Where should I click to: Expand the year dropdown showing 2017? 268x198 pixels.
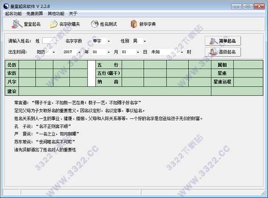click(x=80, y=52)
